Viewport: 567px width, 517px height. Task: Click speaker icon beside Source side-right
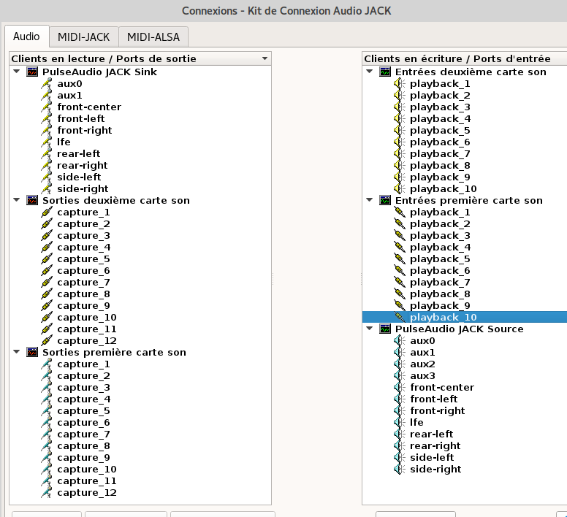tap(400, 470)
